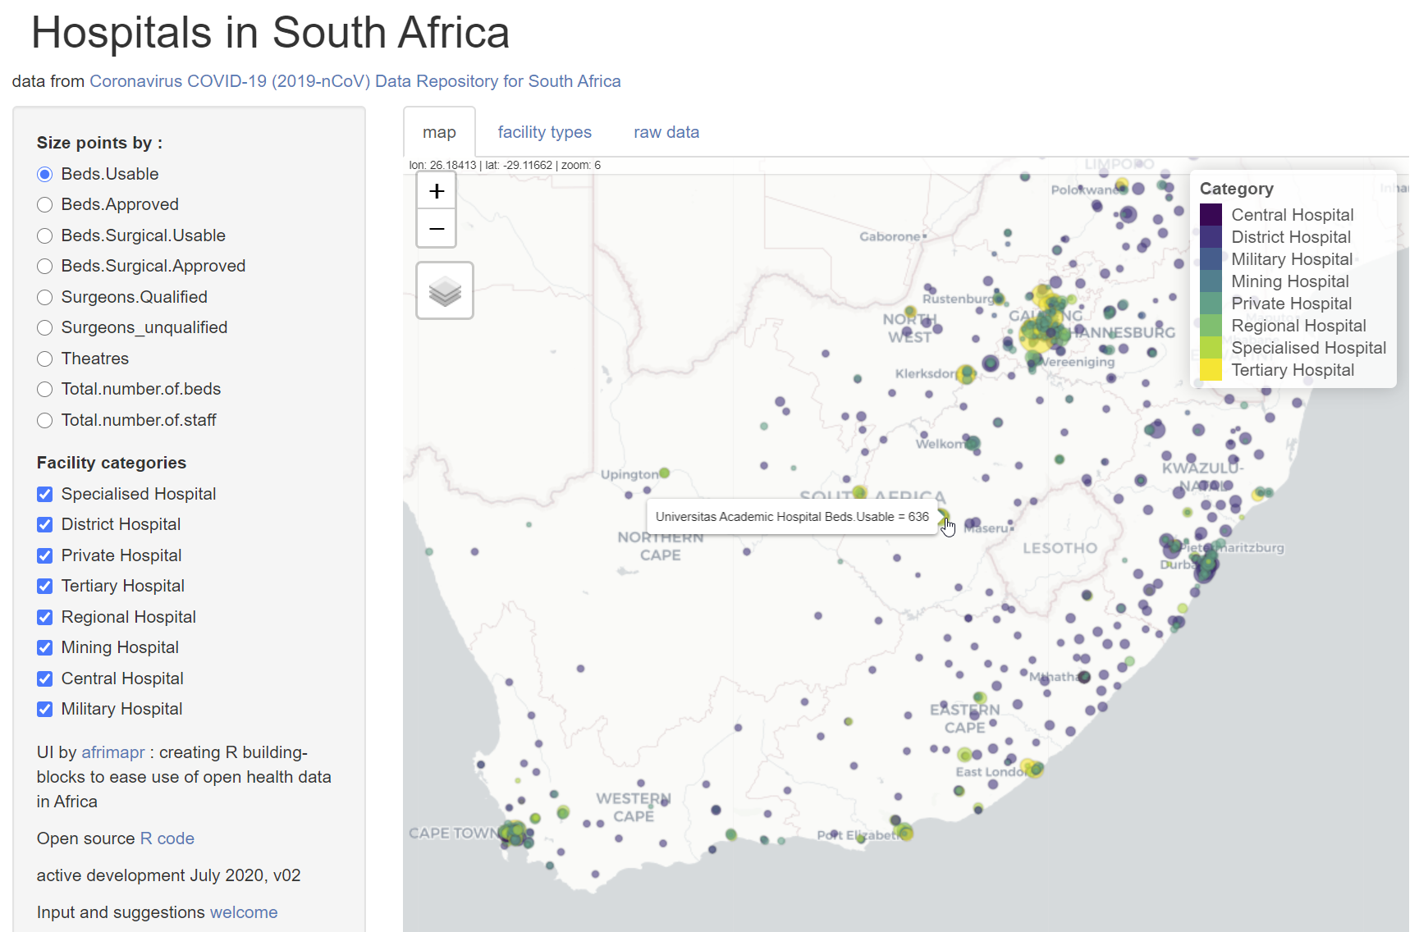1419x932 pixels.
Task: Click Tertiary Hospital yellow legend swatch
Action: click(x=1211, y=370)
